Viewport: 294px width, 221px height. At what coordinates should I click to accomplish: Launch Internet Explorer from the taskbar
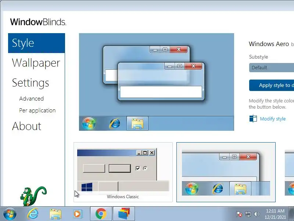coord(33,214)
